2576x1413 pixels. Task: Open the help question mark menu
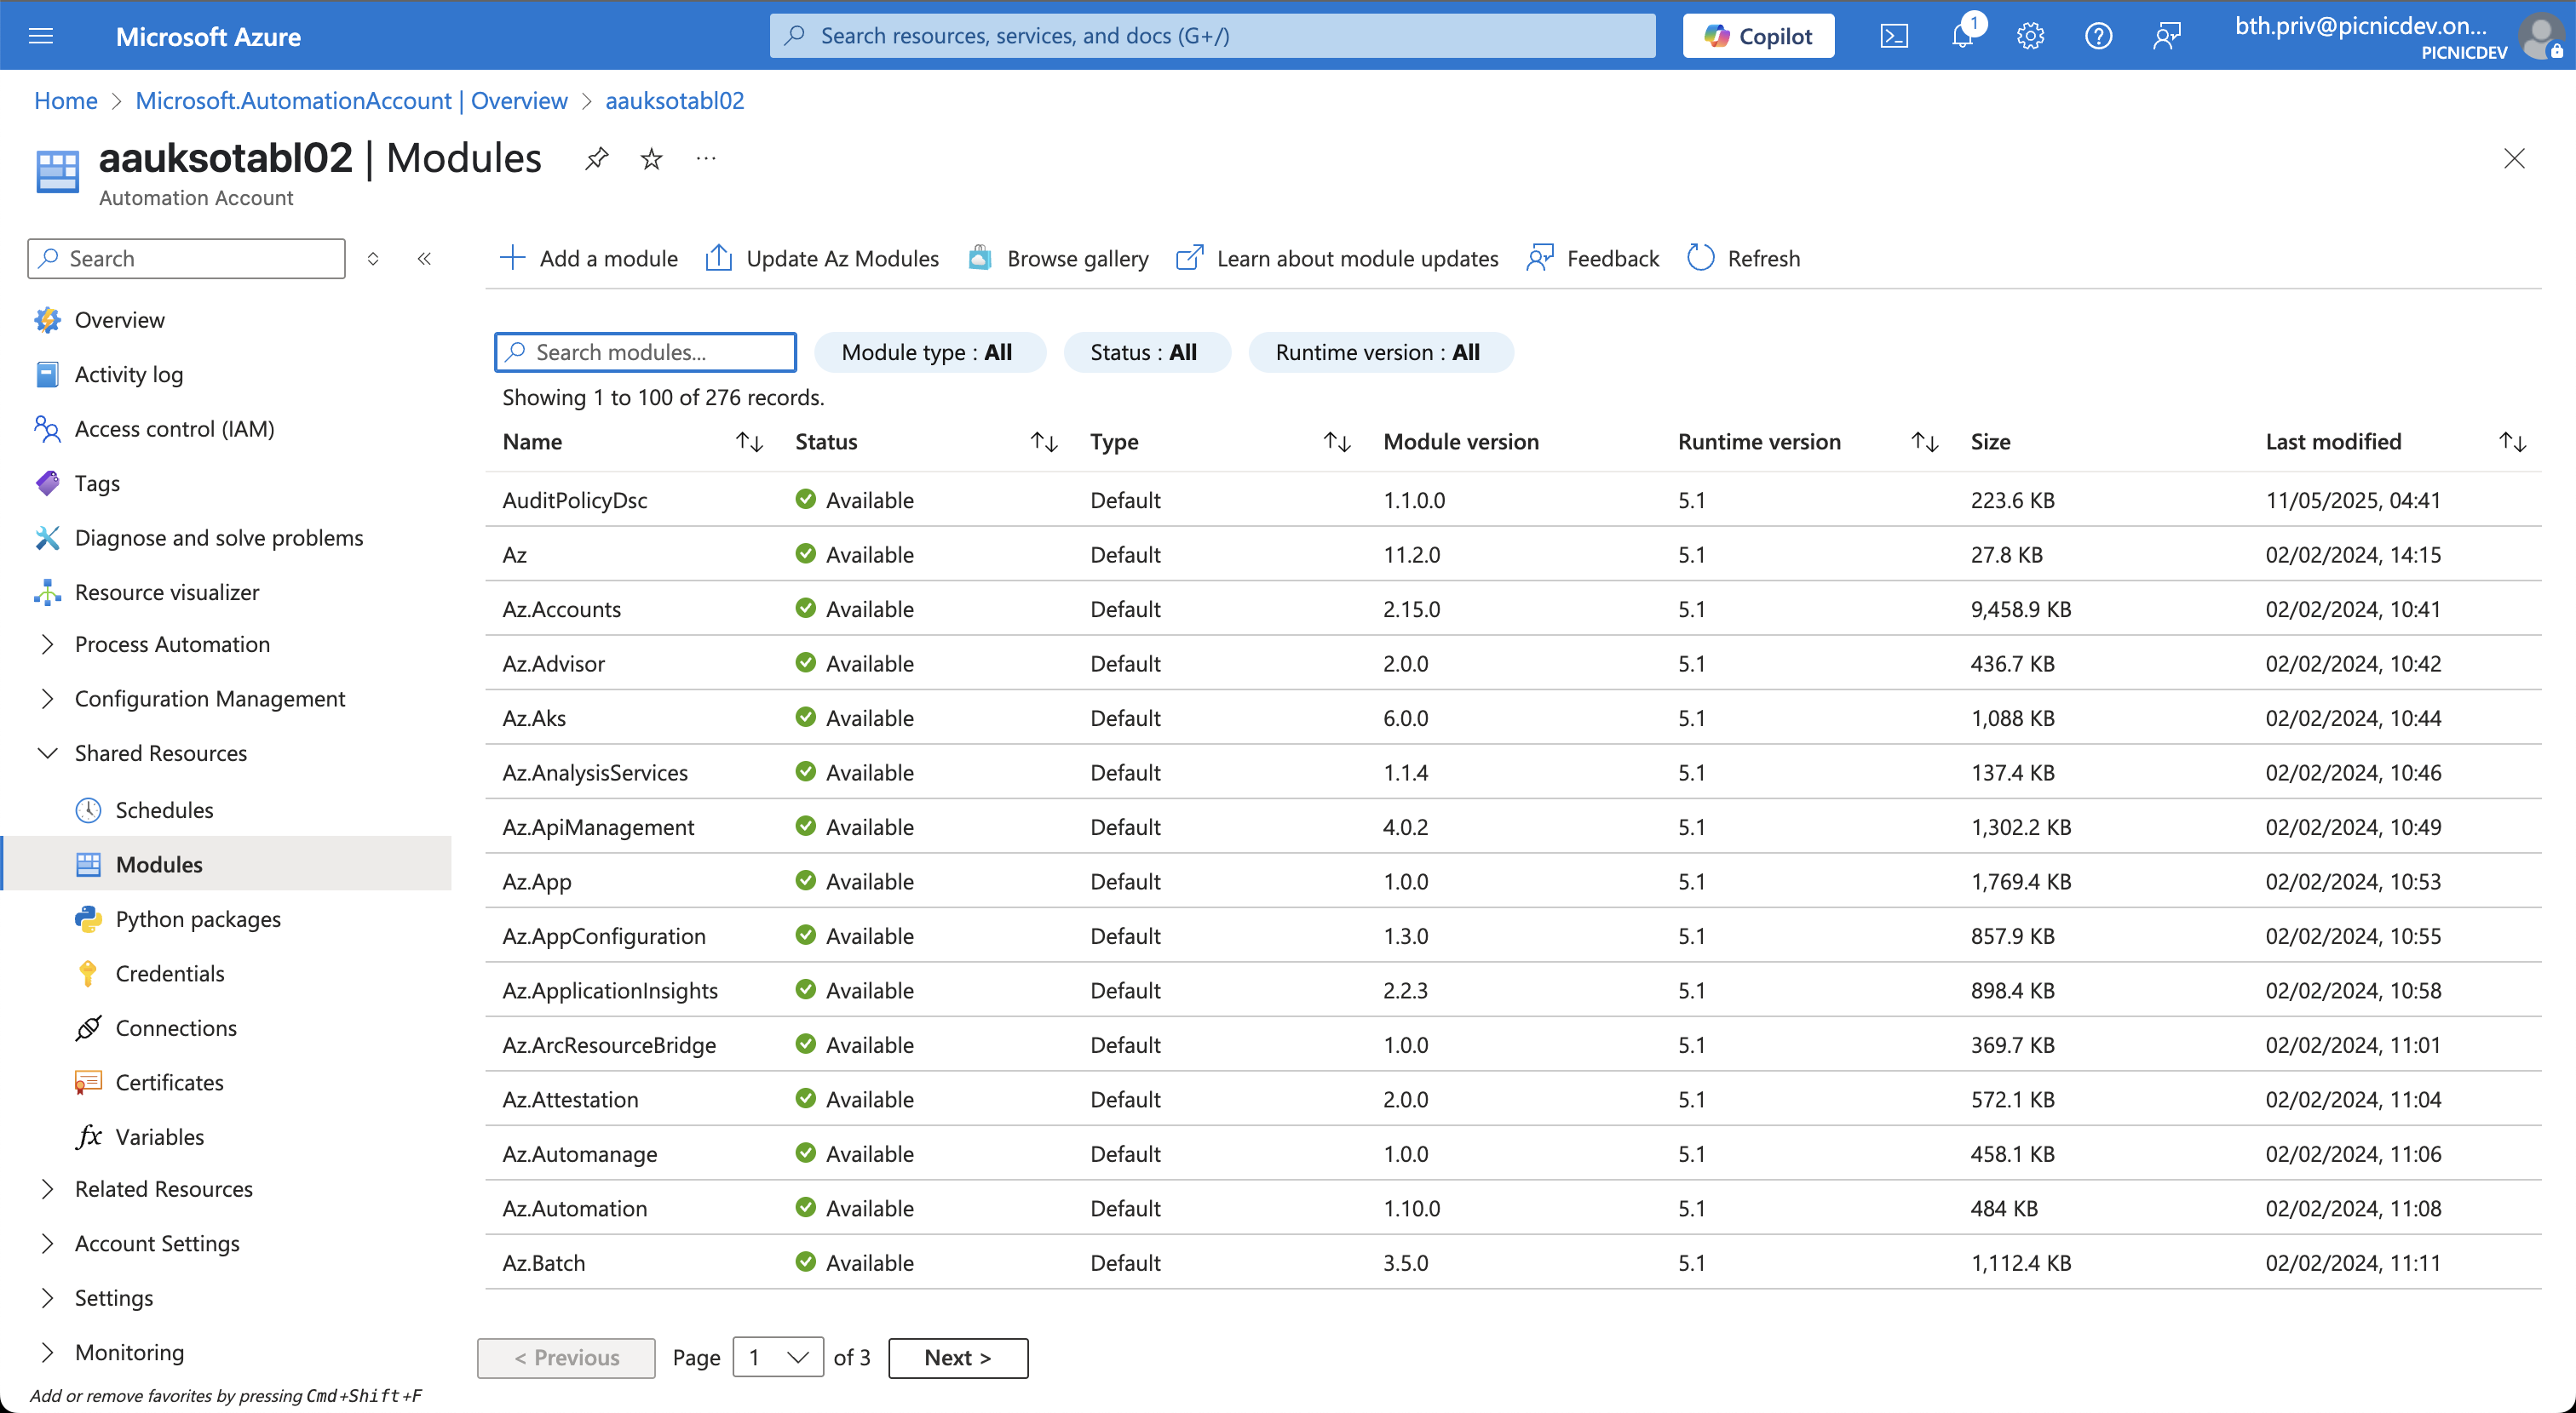click(x=2098, y=36)
